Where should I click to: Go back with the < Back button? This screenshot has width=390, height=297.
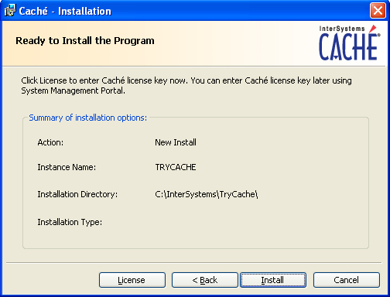(205, 280)
